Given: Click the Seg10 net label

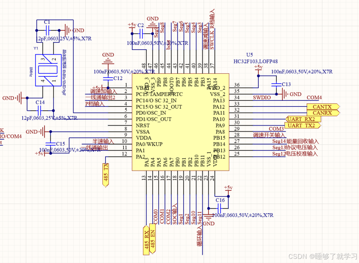Looking at the screenshot, I should tap(193, 218).
